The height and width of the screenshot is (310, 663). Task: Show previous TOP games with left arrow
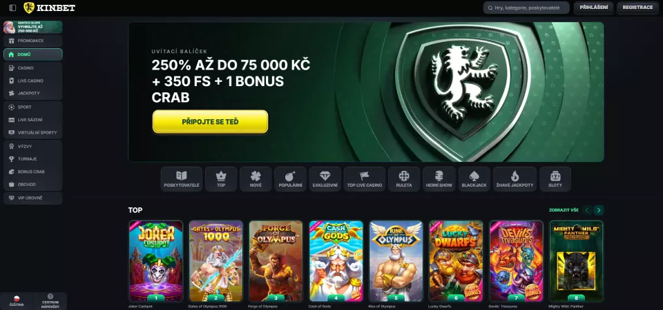[x=587, y=210]
